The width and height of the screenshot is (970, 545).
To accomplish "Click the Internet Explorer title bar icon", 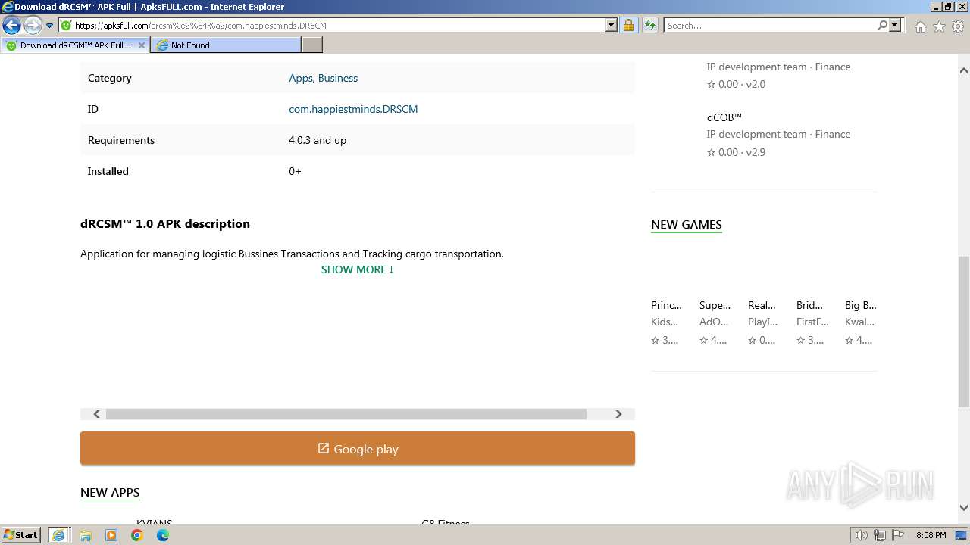I will pos(8,7).
